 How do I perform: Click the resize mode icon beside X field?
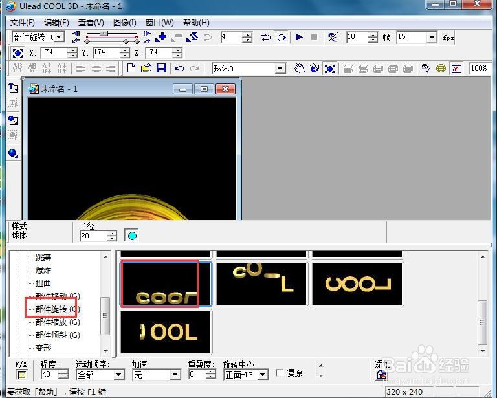pos(17,53)
